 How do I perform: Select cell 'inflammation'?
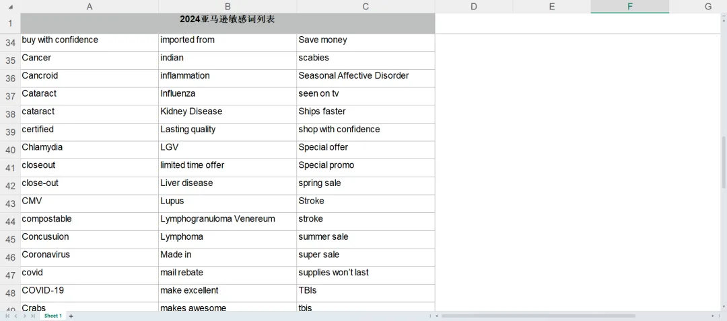pyautogui.click(x=228, y=79)
